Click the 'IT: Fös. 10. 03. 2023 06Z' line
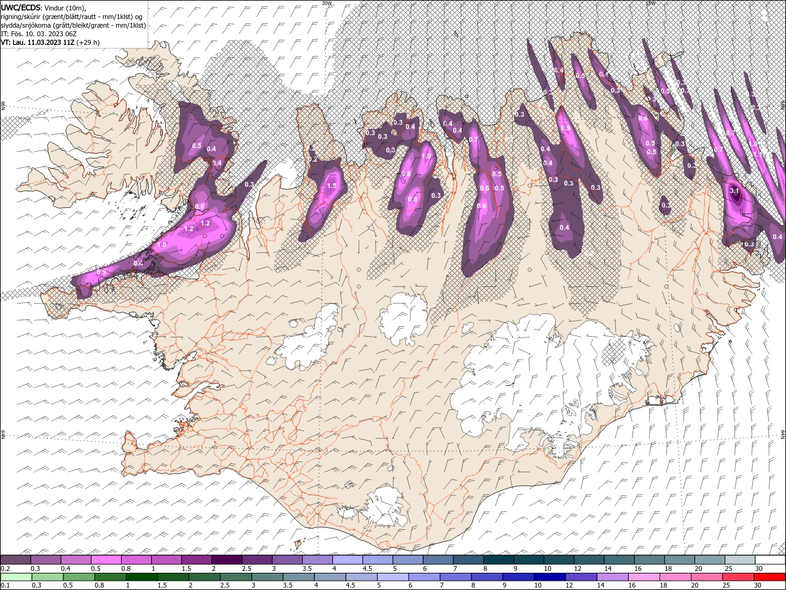Screen dimensions: 786x590 pos(38,34)
